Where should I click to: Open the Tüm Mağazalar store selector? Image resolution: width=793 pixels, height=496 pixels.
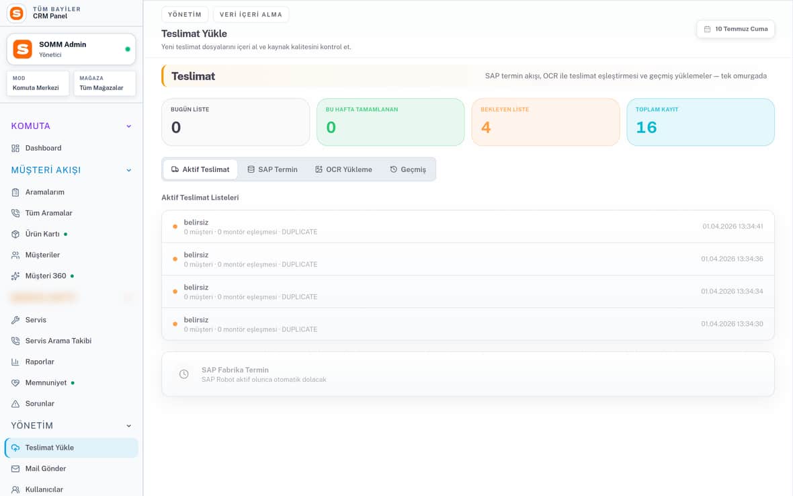(105, 83)
